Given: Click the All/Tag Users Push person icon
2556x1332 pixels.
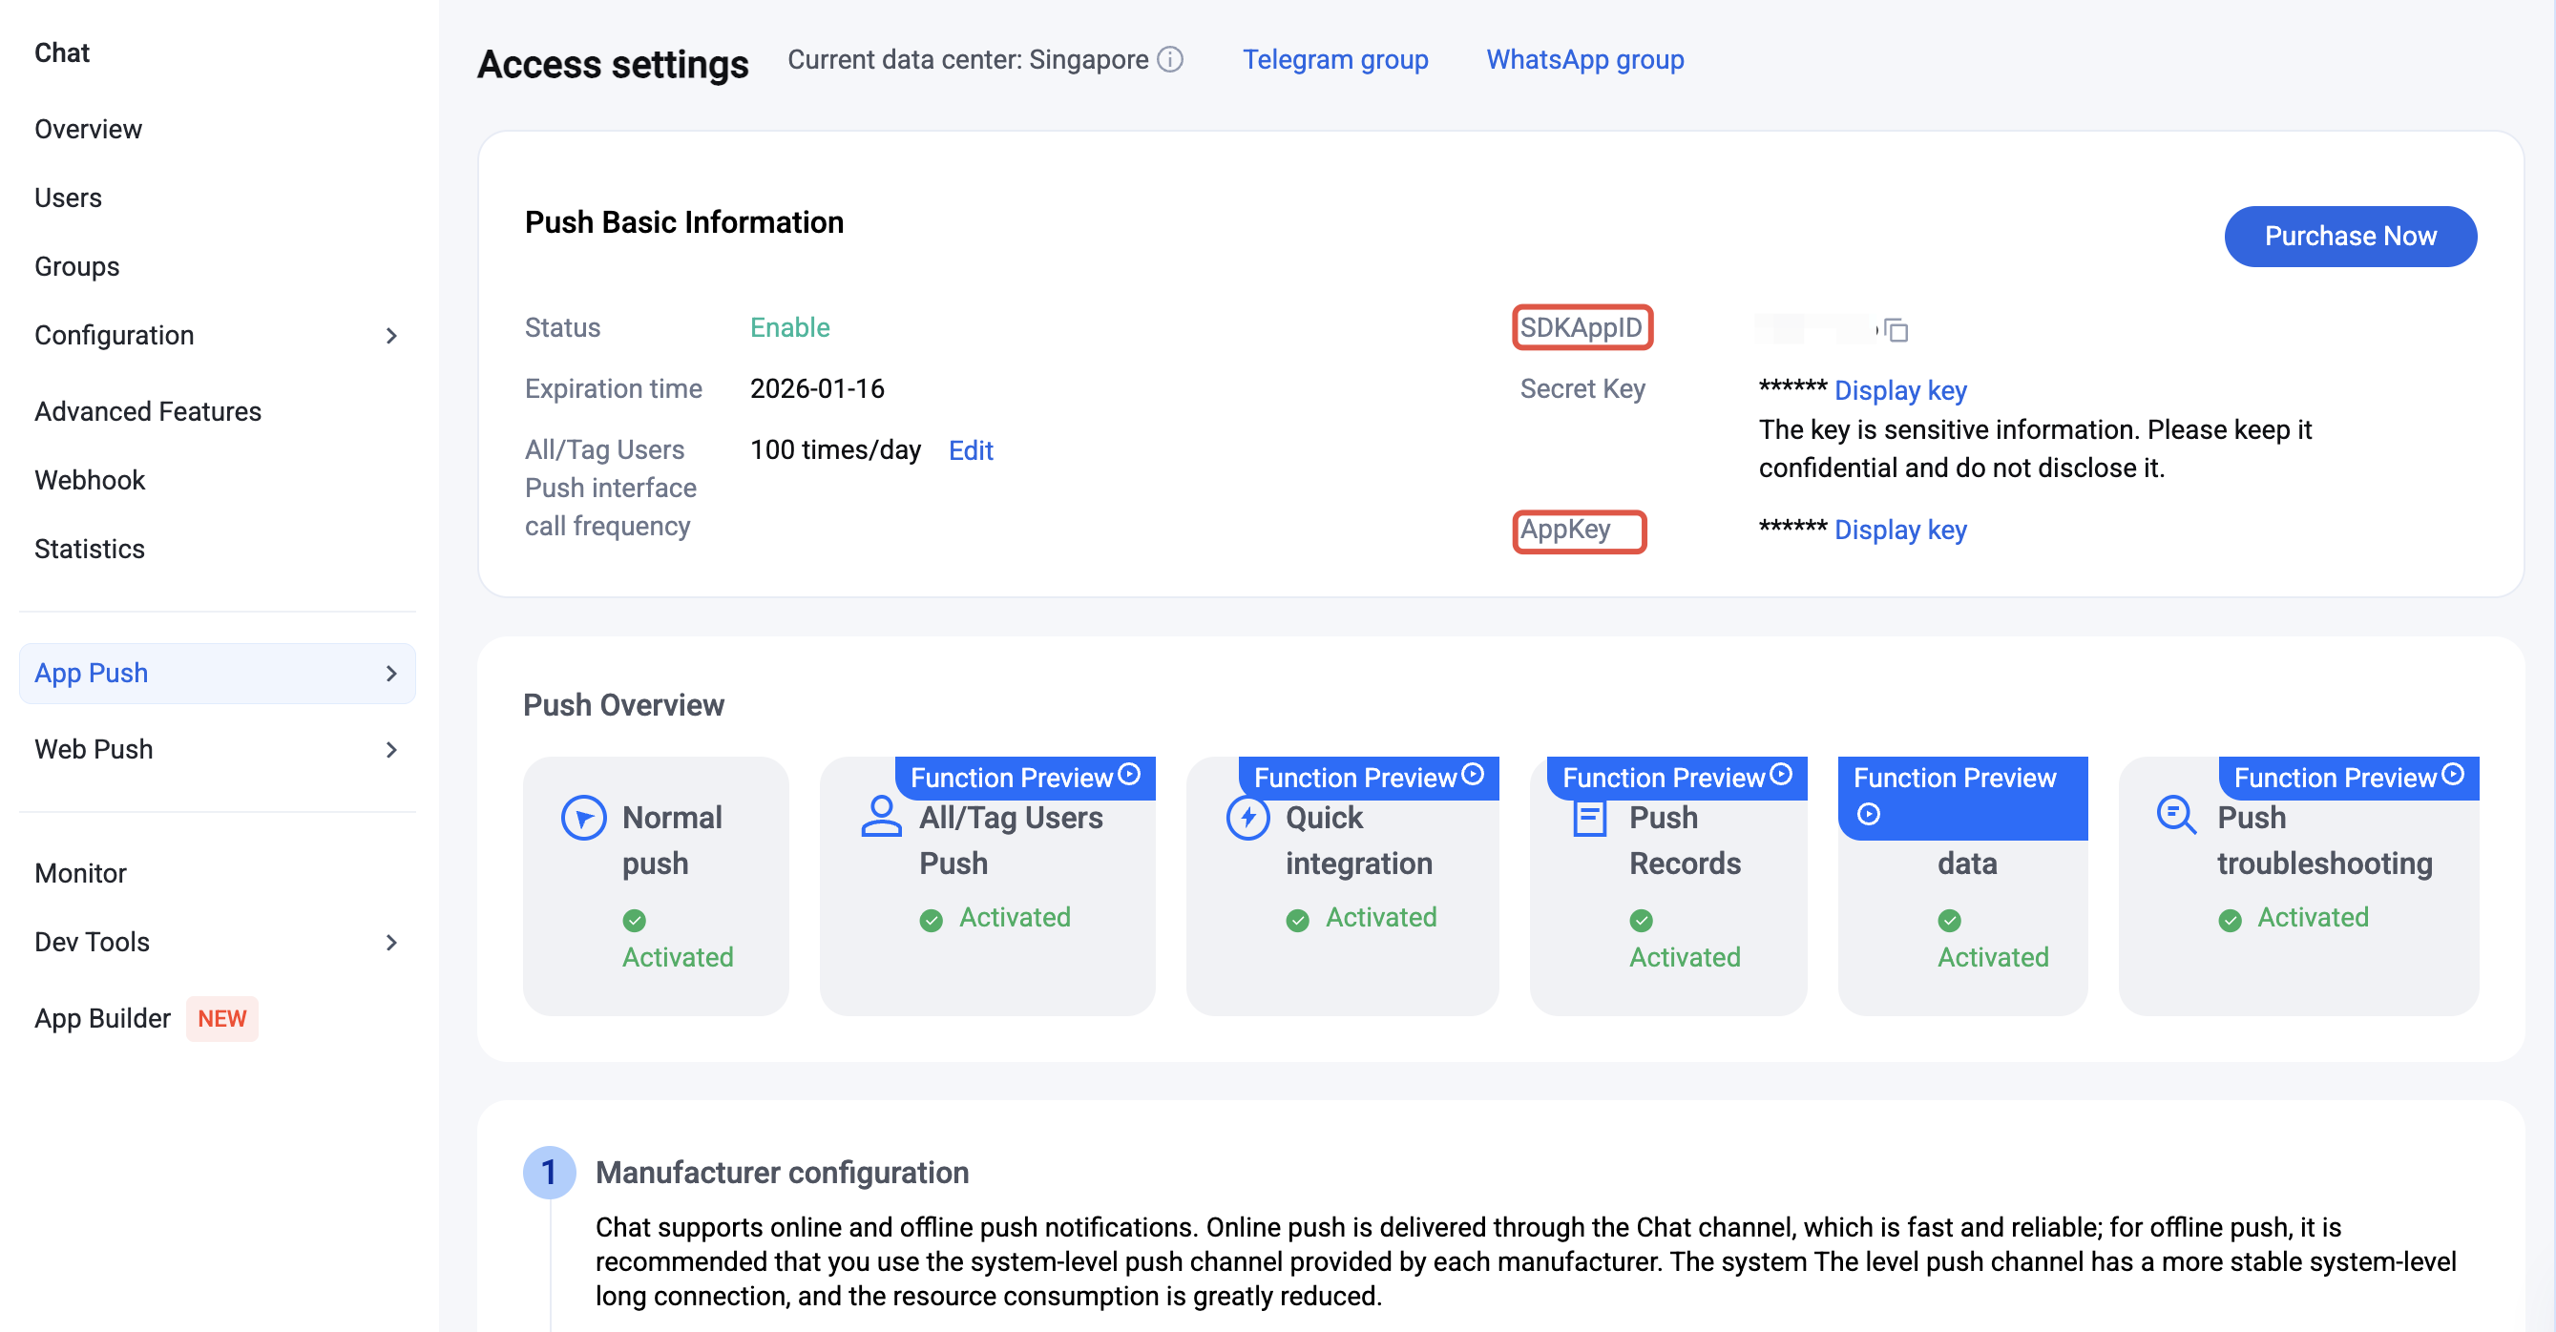Looking at the screenshot, I should (881, 818).
